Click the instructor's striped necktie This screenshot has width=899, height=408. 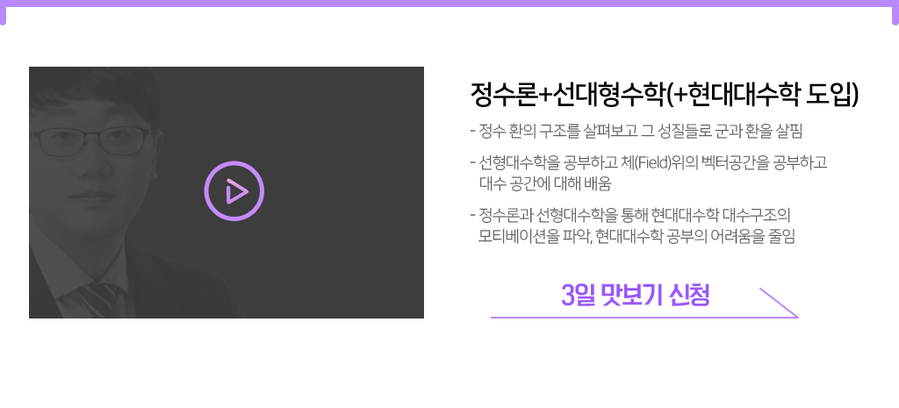[x=97, y=299]
